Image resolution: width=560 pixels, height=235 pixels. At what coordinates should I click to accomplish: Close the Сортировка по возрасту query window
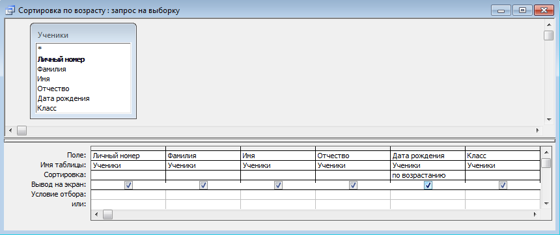click(x=544, y=10)
